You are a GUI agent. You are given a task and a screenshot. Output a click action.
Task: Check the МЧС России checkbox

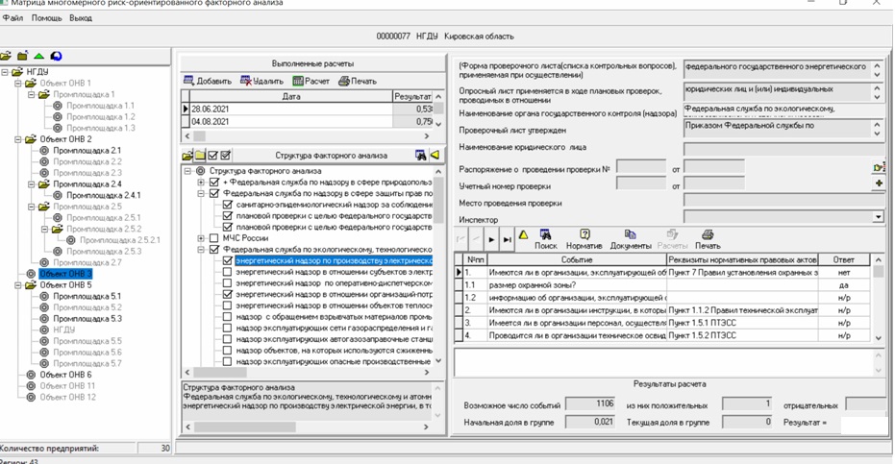214,238
